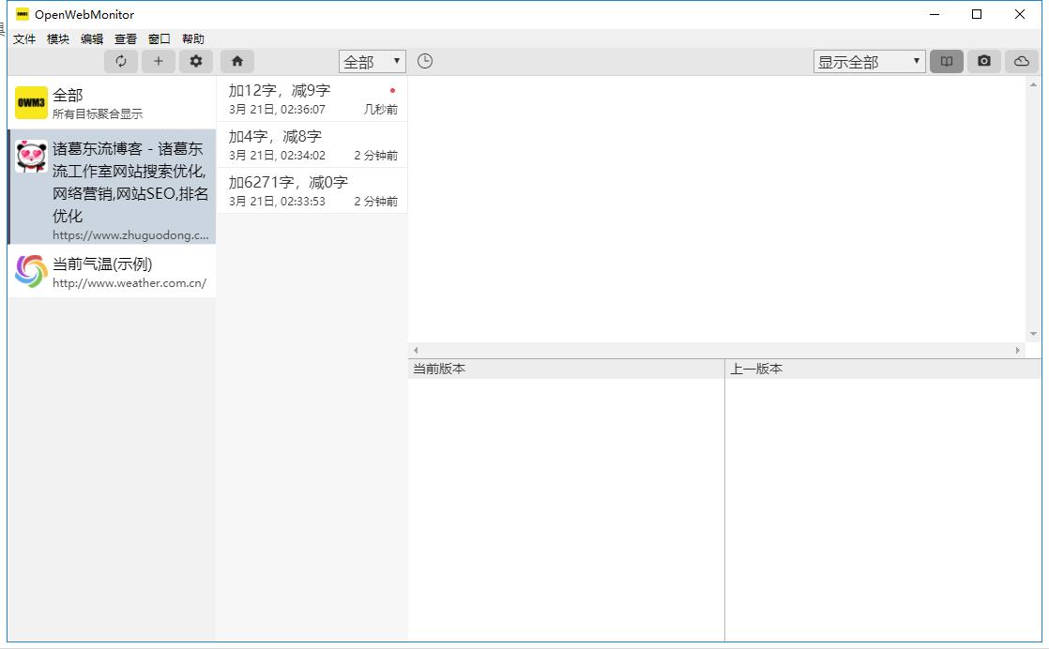Toggle the camera snapshot view icon
The height and width of the screenshot is (649, 1049).
[983, 61]
